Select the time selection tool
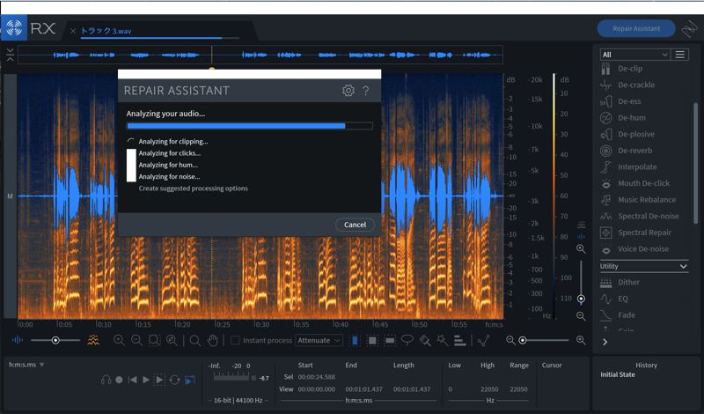 click(355, 341)
